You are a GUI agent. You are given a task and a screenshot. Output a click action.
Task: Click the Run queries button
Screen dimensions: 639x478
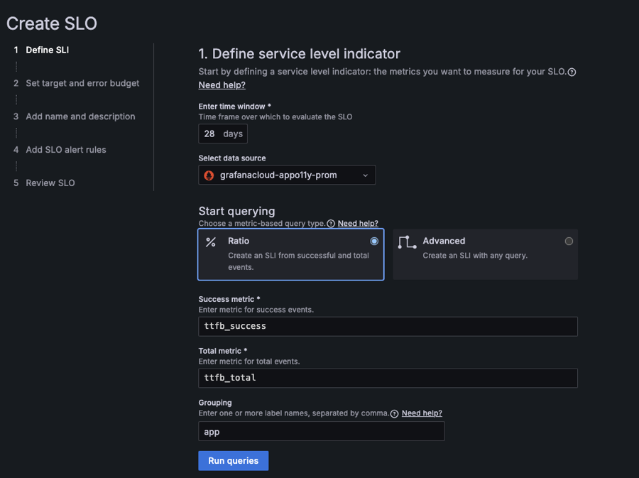[x=233, y=460]
